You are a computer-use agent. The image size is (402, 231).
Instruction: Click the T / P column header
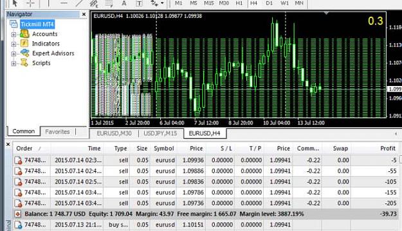click(250, 148)
